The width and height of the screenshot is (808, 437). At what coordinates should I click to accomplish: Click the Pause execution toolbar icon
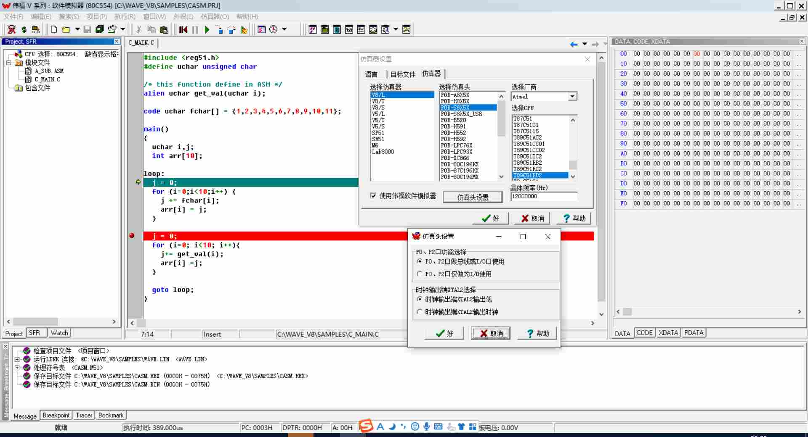click(195, 29)
